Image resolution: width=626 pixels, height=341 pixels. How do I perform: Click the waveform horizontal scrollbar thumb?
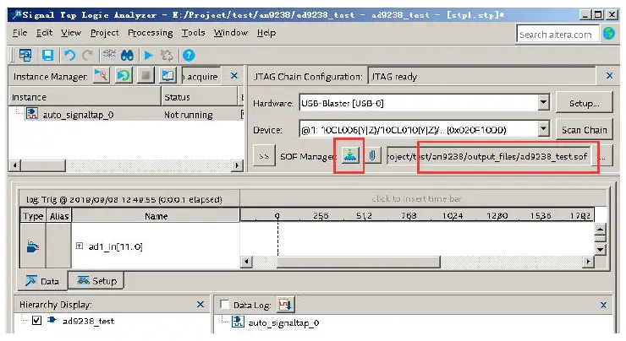(x=359, y=262)
